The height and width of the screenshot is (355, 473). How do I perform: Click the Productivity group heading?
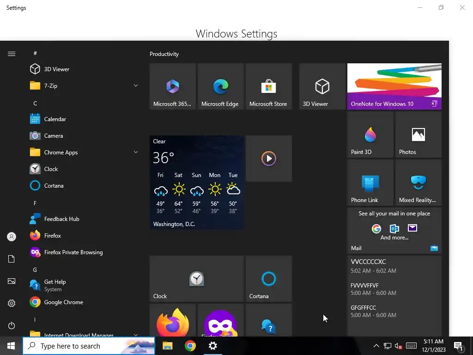(164, 54)
